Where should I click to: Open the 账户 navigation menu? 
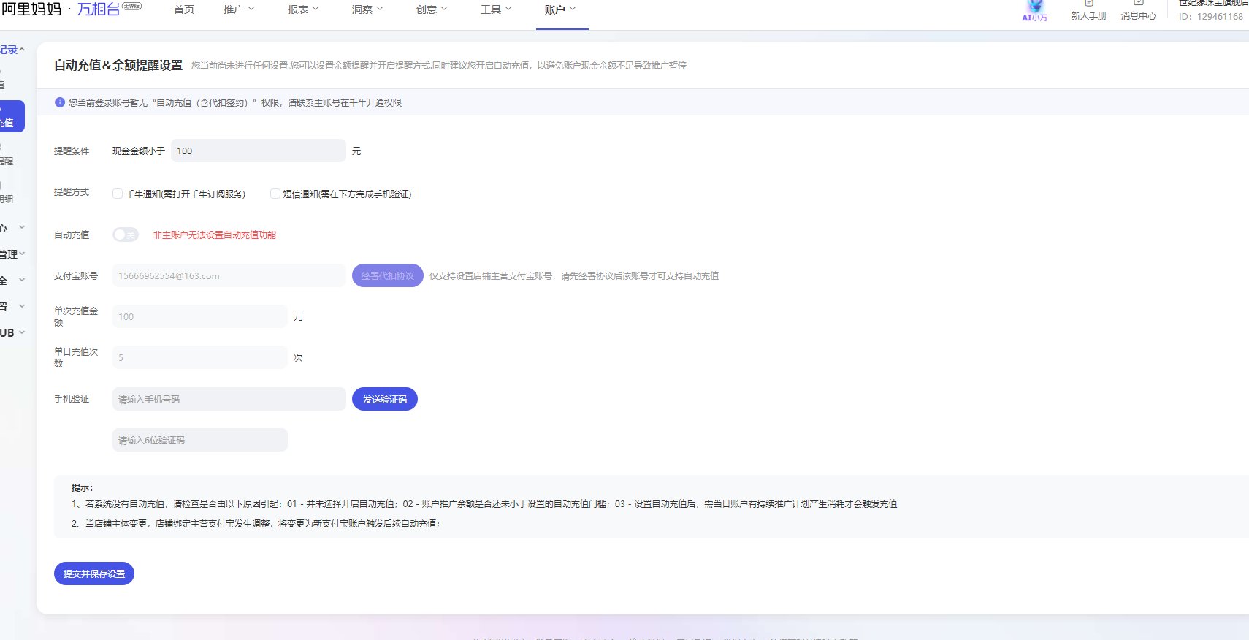click(x=560, y=9)
